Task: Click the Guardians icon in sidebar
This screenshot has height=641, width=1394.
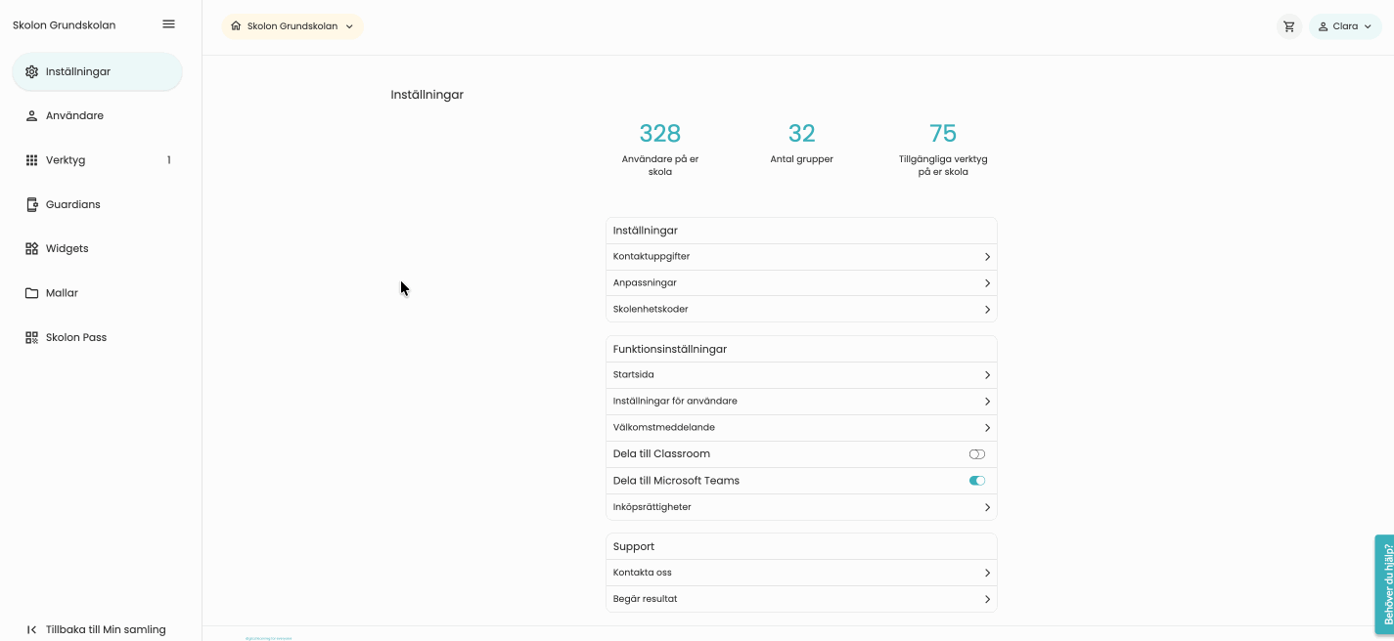Action: click(31, 204)
